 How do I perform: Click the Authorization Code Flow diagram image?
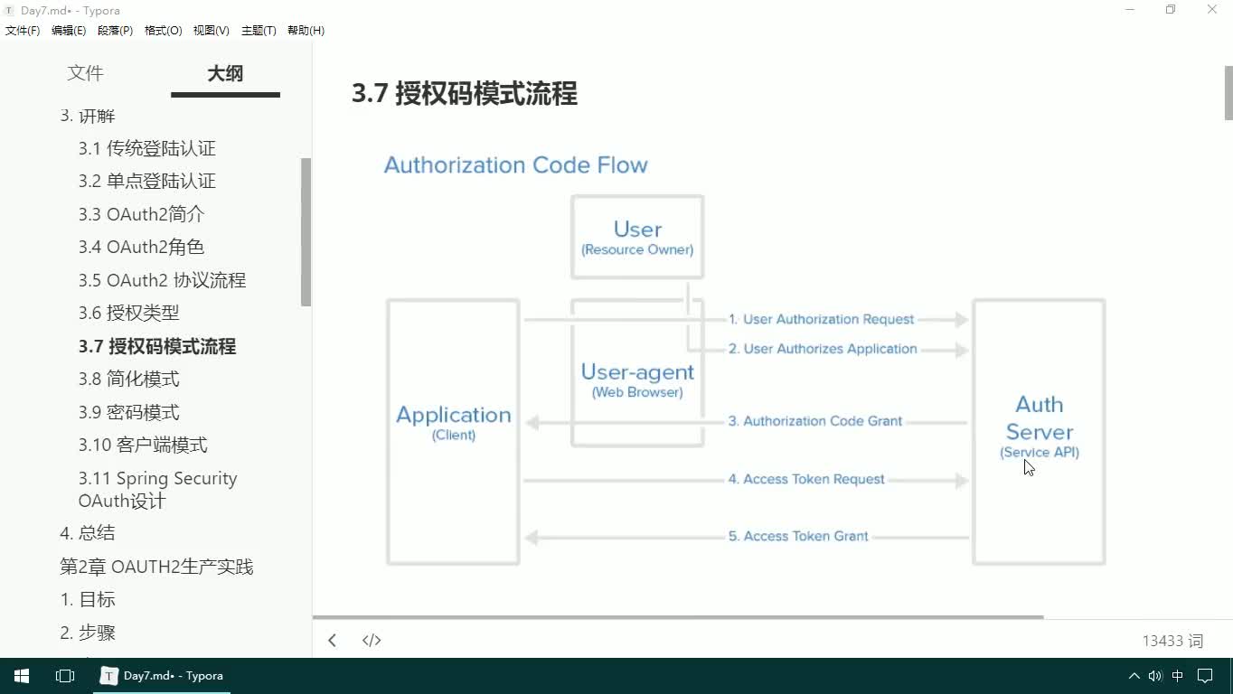[x=745, y=362]
